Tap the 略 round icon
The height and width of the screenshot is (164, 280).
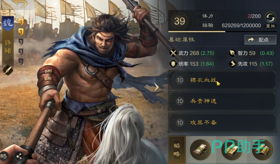point(4,156)
